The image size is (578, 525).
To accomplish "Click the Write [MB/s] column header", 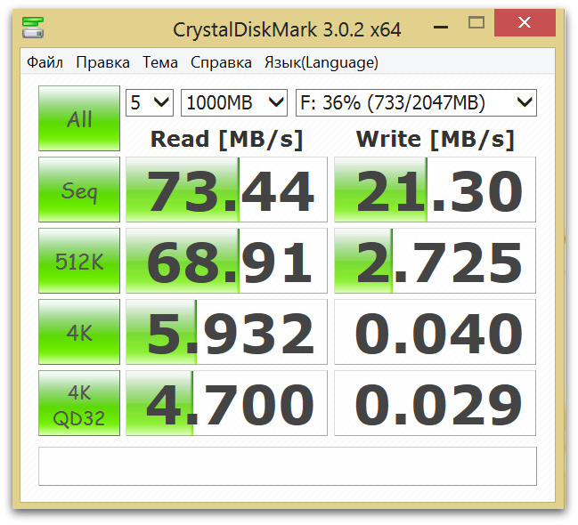I will 435,140.
